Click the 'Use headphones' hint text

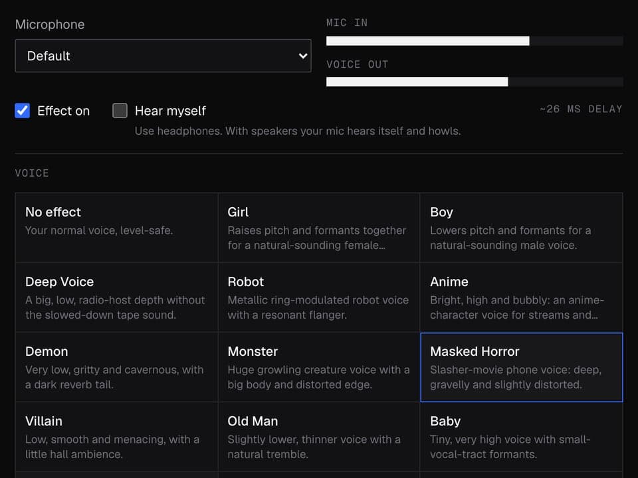(x=298, y=131)
